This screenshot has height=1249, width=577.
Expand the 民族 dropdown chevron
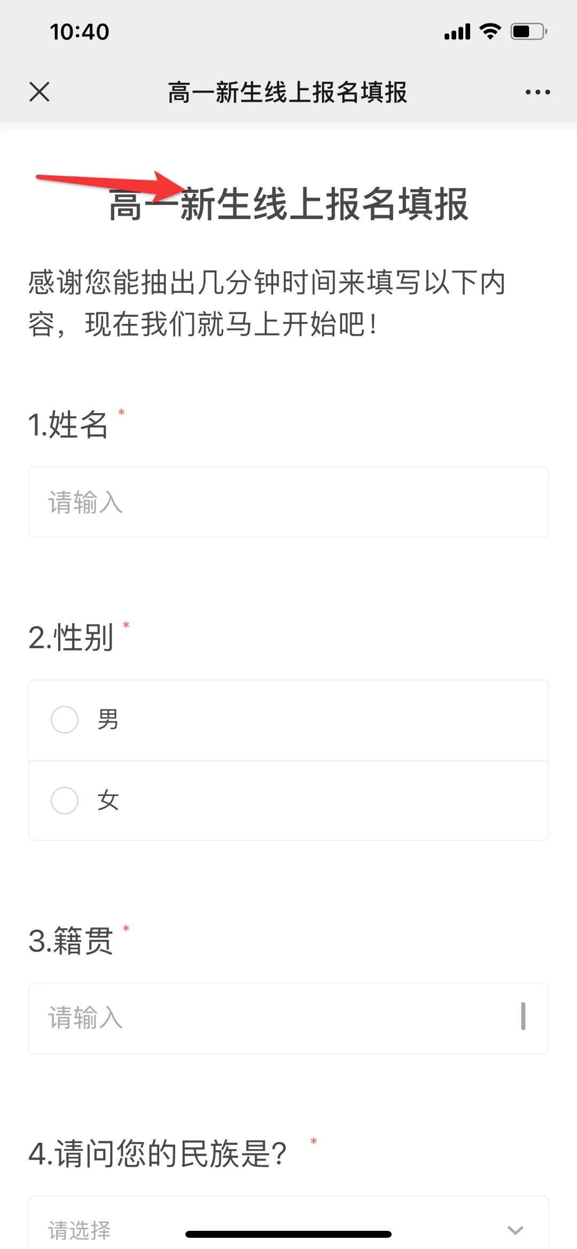click(x=515, y=1230)
